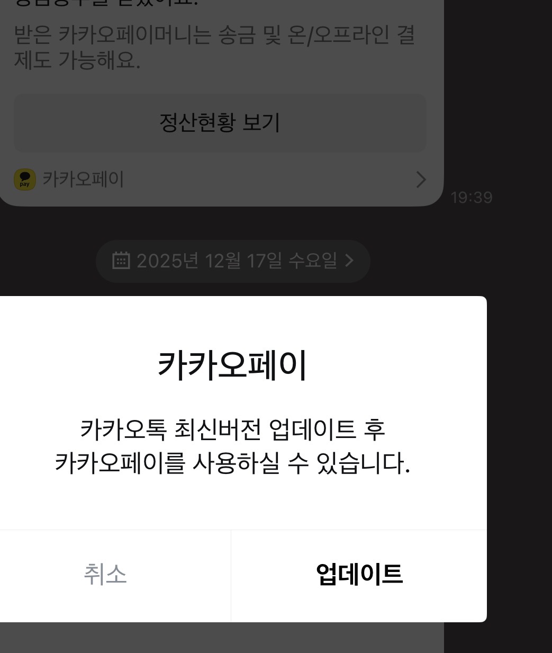Click the 카카오페이를 사용하실 수 있습니다 line
The height and width of the screenshot is (653, 552).
click(232, 463)
